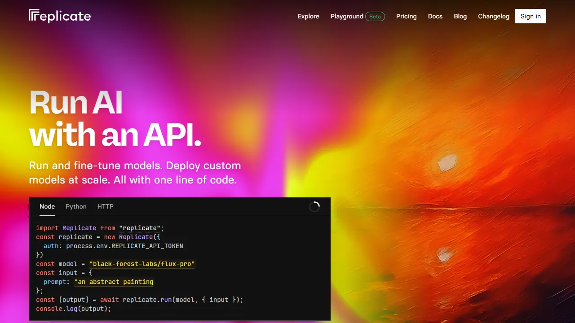Click the "console.log(output);" line
575x323 pixels.
[74, 309]
